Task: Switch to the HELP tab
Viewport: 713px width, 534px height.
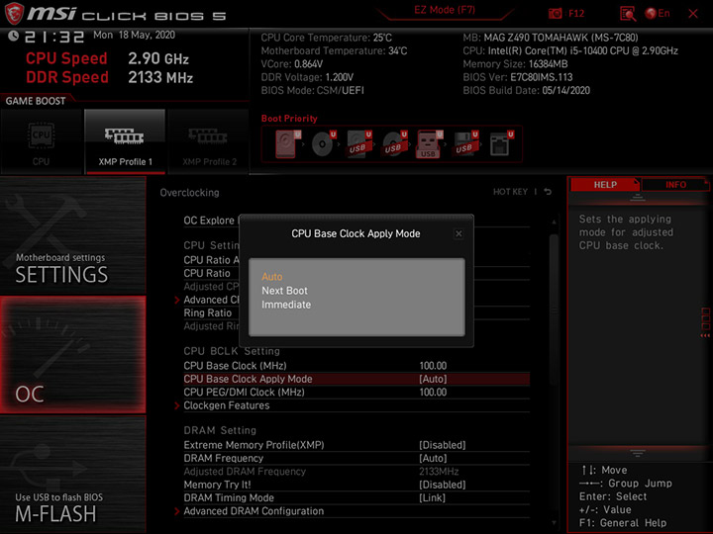Action: tap(605, 185)
